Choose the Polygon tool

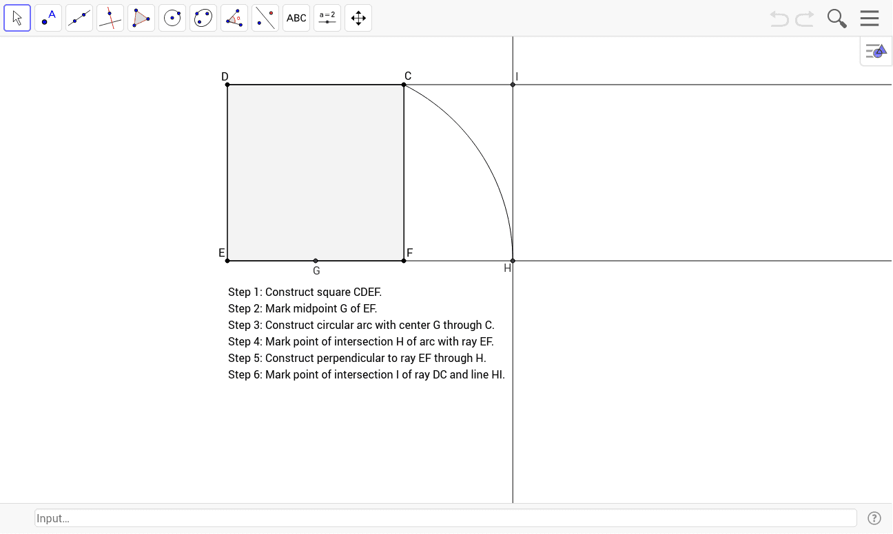pyautogui.click(x=141, y=18)
